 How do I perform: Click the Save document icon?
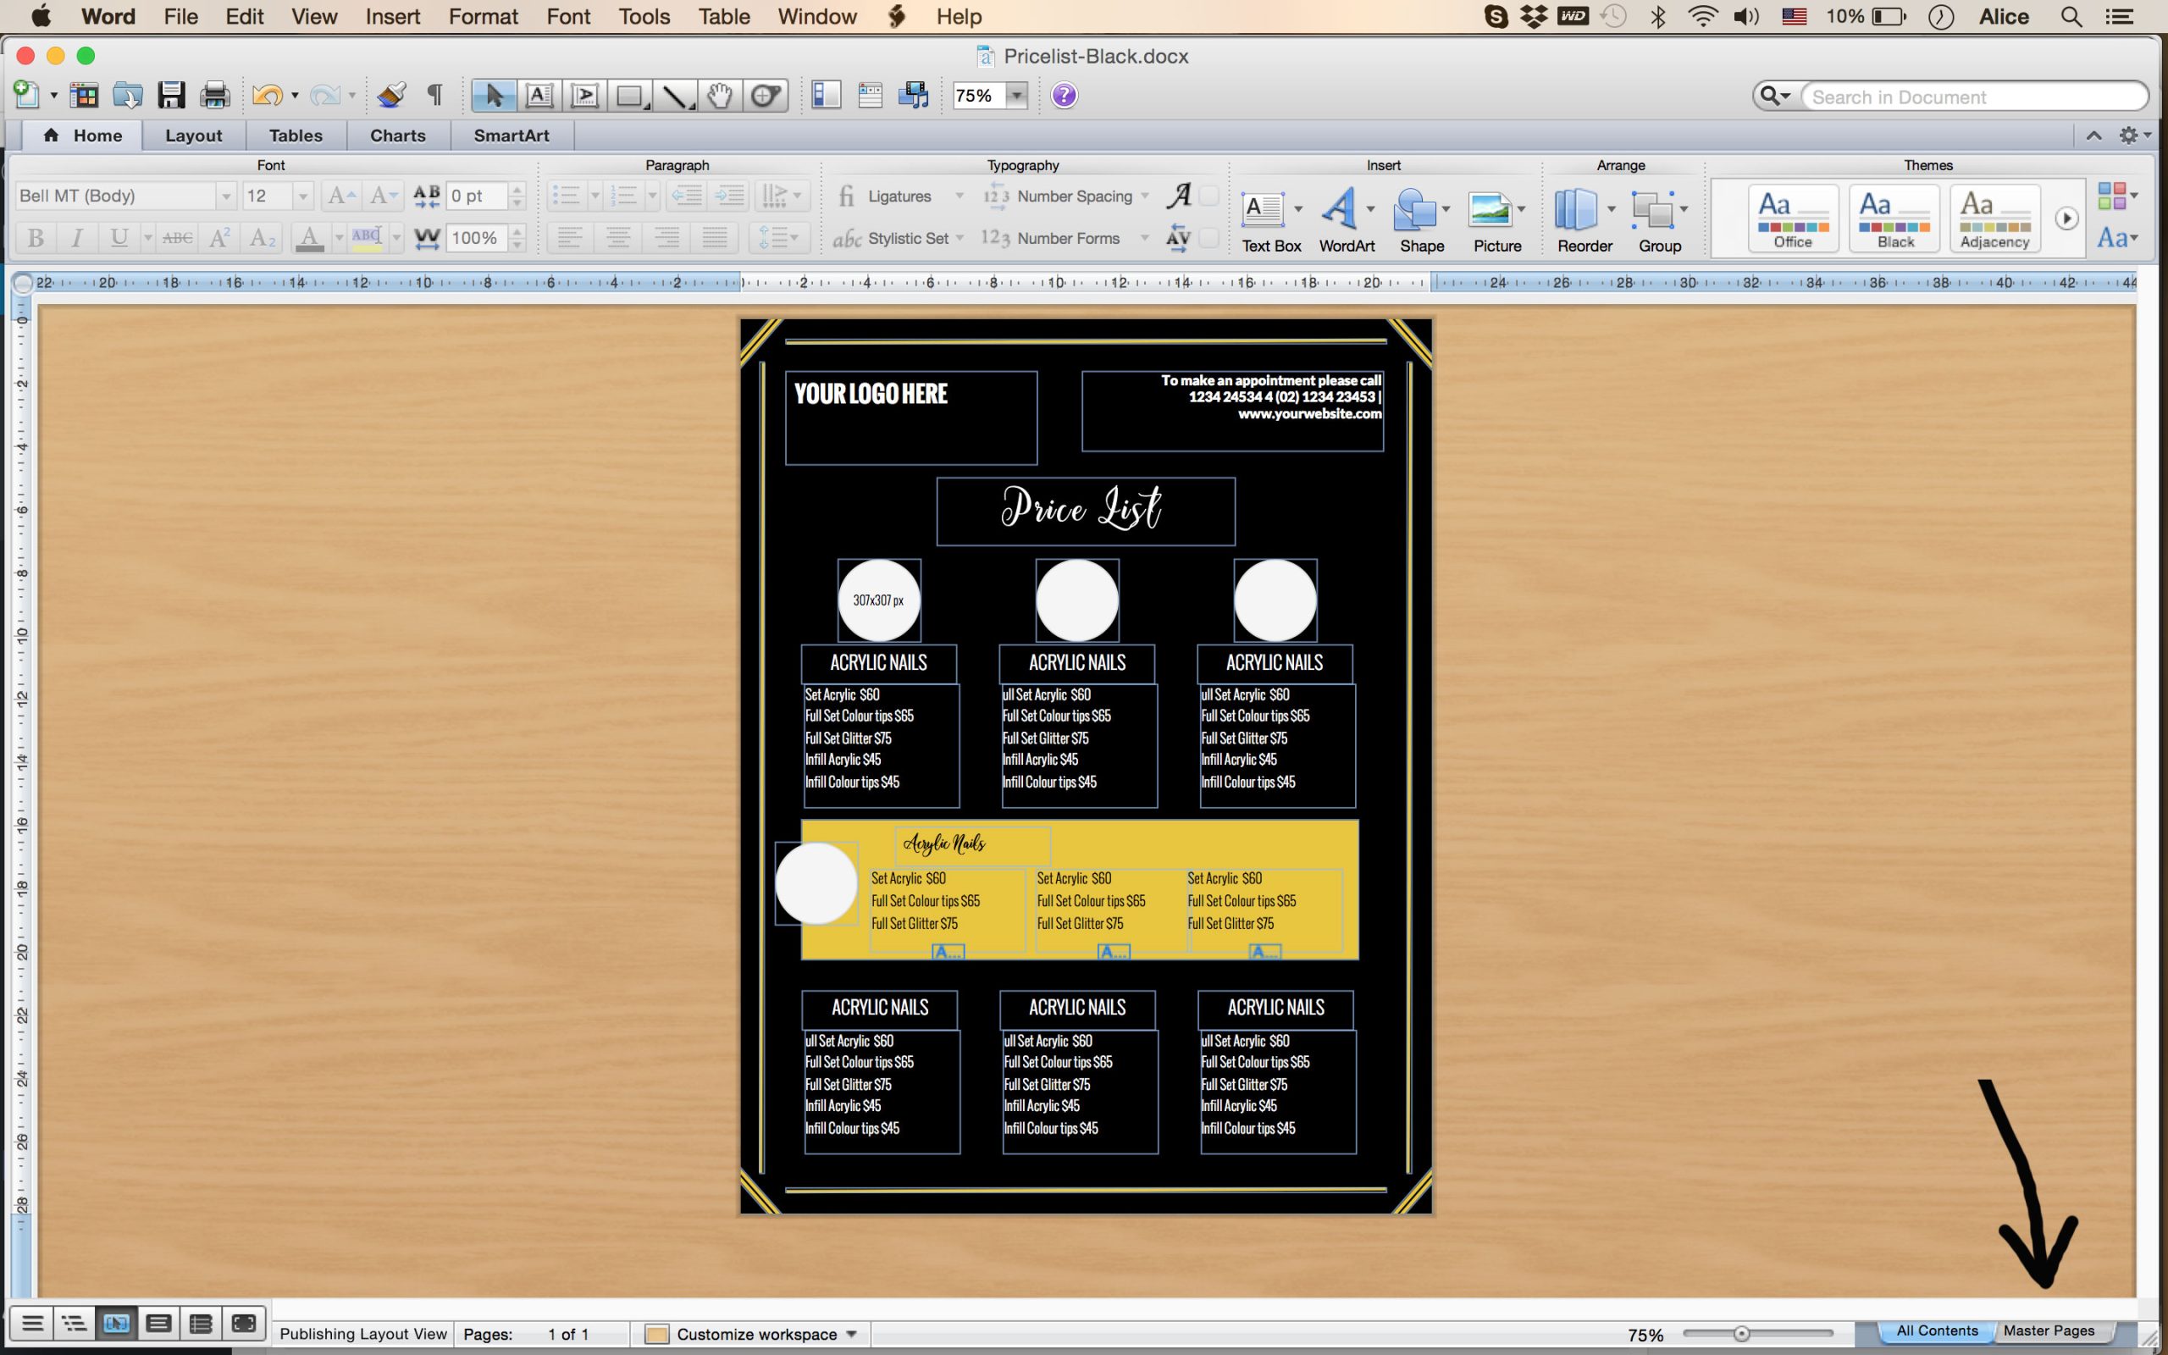[170, 95]
